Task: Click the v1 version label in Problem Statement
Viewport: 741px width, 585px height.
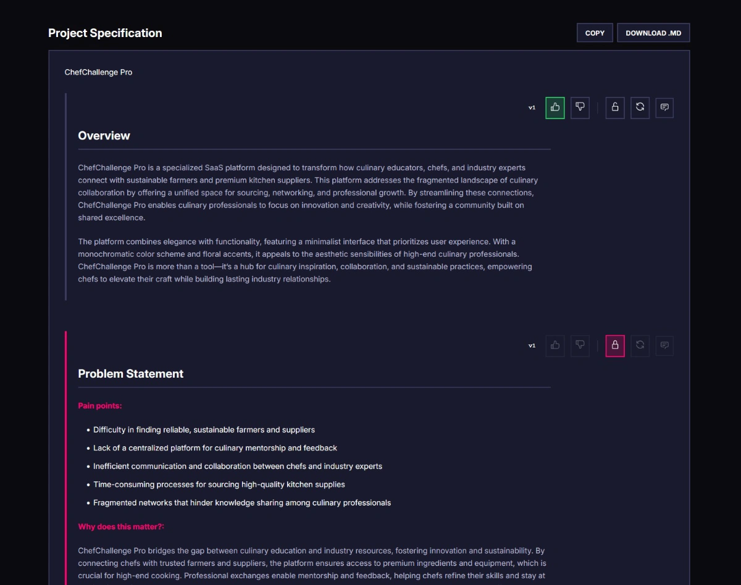Action: (x=532, y=346)
